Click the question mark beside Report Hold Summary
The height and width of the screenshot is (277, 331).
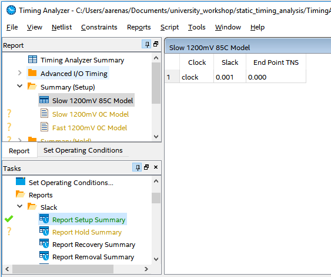[x=9, y=231]
